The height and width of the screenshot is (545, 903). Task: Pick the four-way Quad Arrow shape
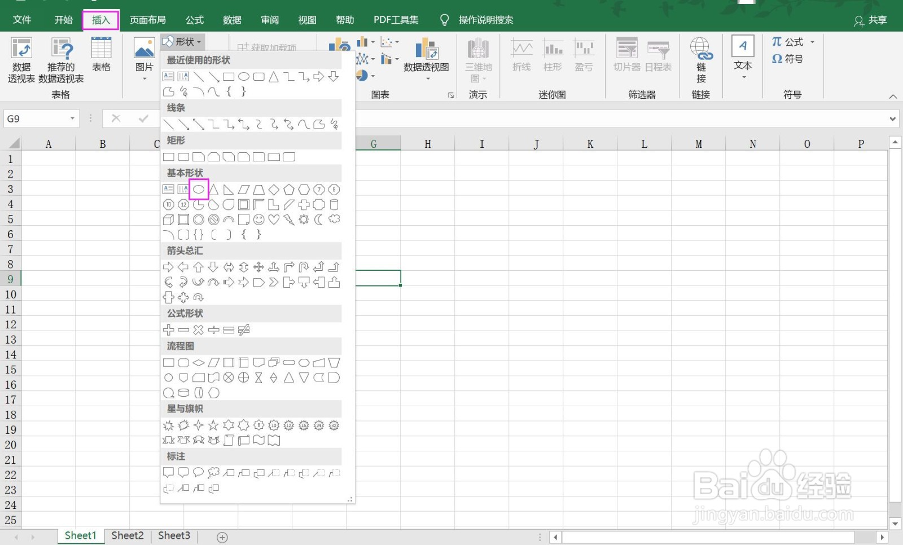[258, 267]
